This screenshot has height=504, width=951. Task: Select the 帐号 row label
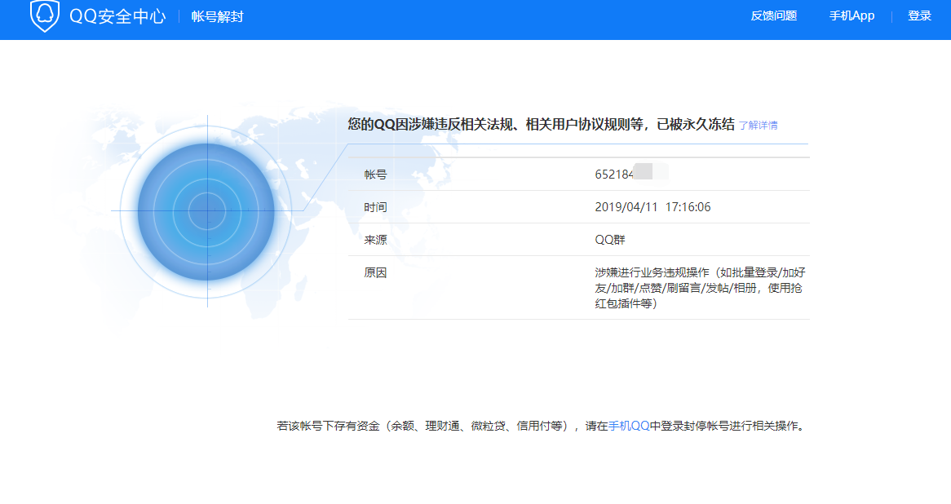375,175
